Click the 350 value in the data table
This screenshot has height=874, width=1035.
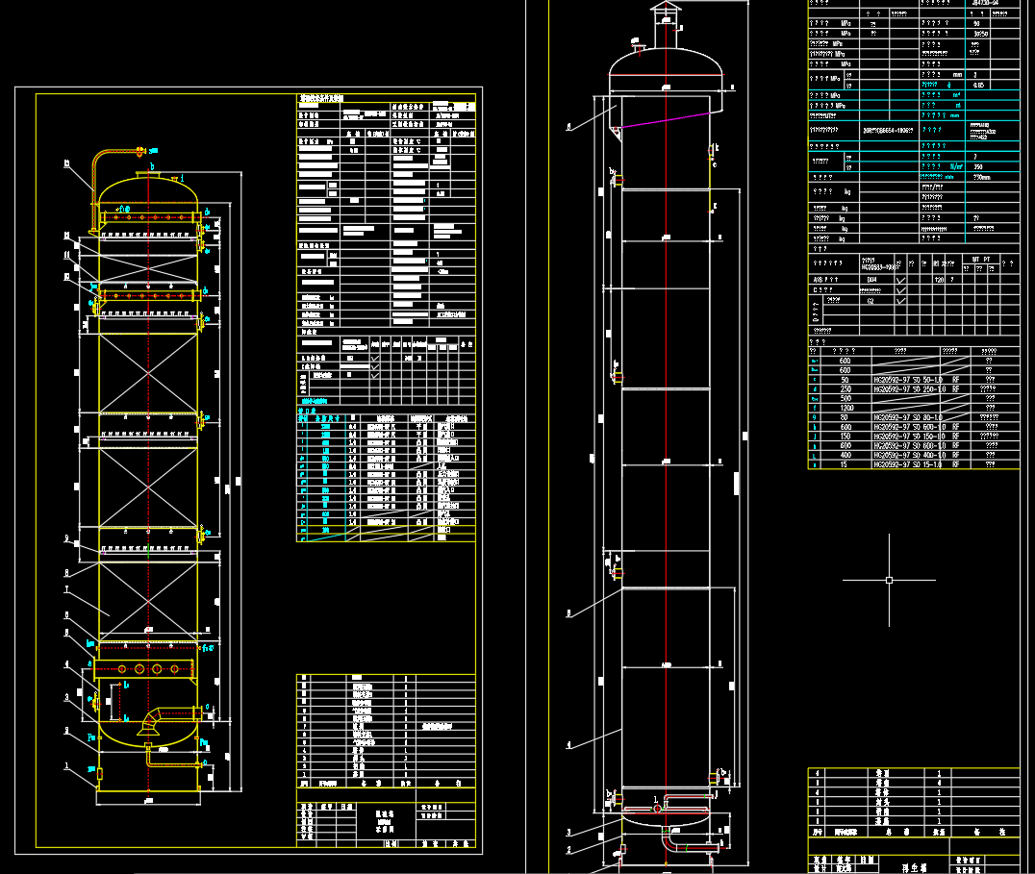click(979, 166)
